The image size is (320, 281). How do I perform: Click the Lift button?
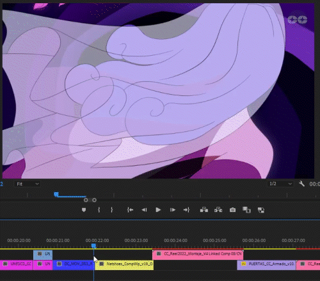[204, 210]
